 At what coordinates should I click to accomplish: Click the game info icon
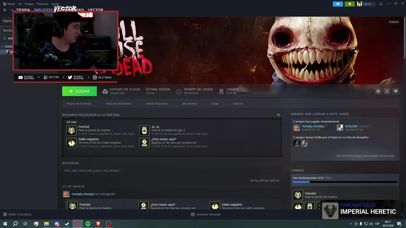coord(387,91)
